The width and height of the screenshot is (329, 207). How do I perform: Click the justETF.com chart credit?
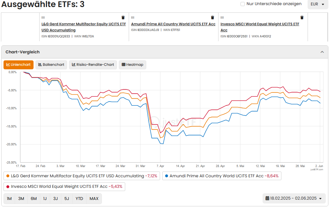[317, 169]
